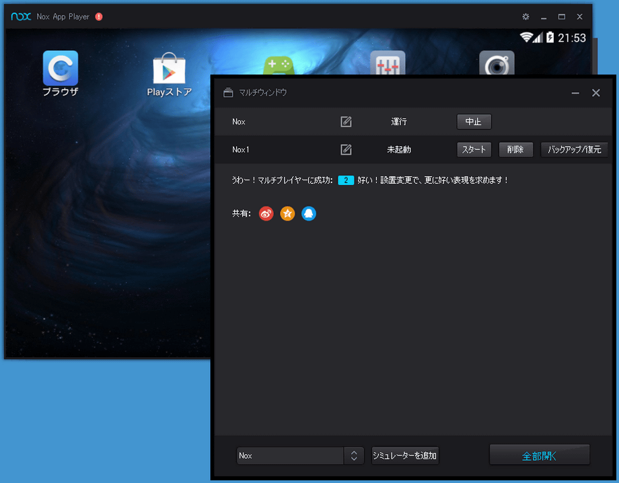Maximize the Nox App Player window
Screen dimensions: 619x483
[561, 17]
